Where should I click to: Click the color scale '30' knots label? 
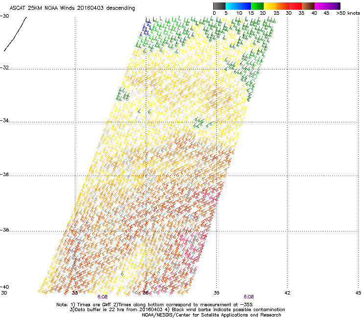289,13
